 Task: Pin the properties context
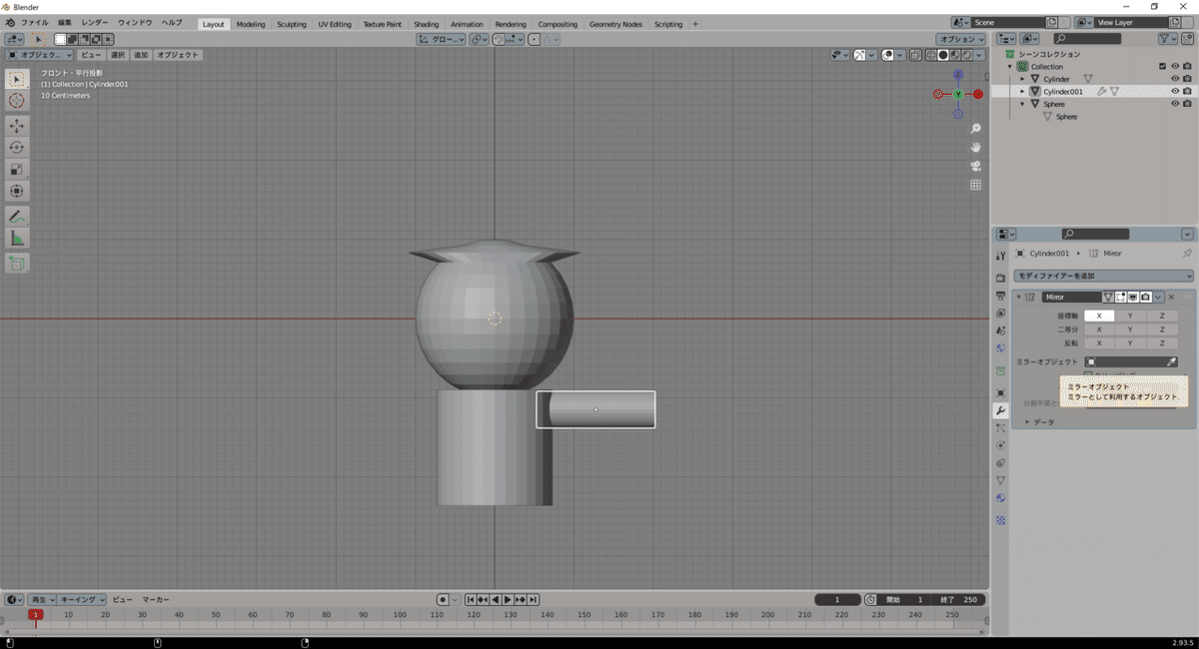click(1187, 254)
